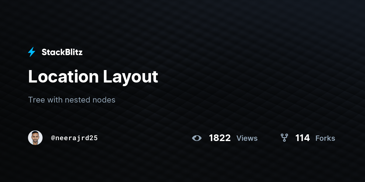Click the 114 fork count number
The image size is (365, 182).
302,138
